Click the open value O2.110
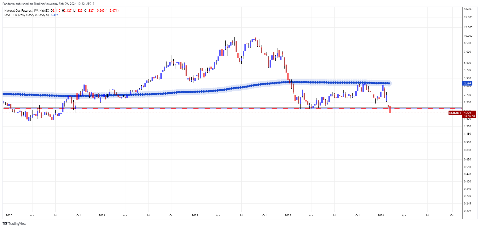The image size is (480, 228). pos(55,11)
